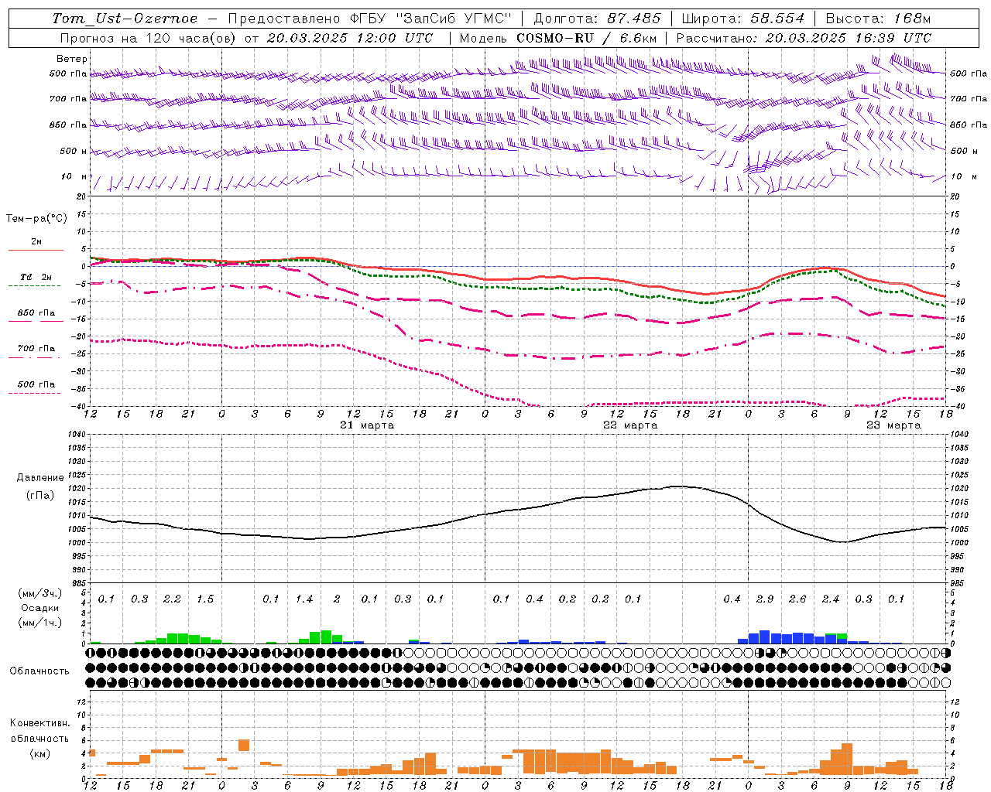Image resolution: width=991 pixels, height=792 pixels.
Task: Click the 1.4 precipitation amount
Action: (304, 599)
